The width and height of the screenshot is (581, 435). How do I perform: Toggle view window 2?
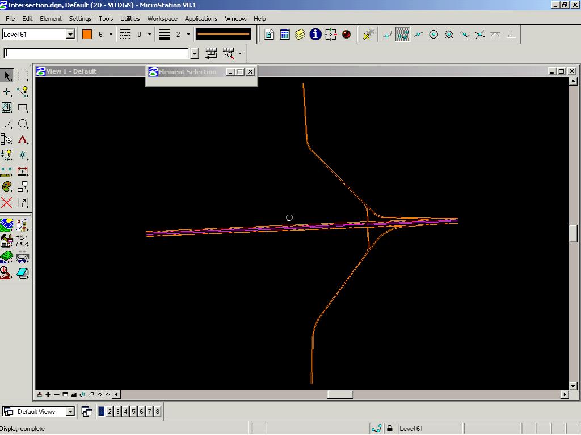pyautogui.click(x=110, y=411)
